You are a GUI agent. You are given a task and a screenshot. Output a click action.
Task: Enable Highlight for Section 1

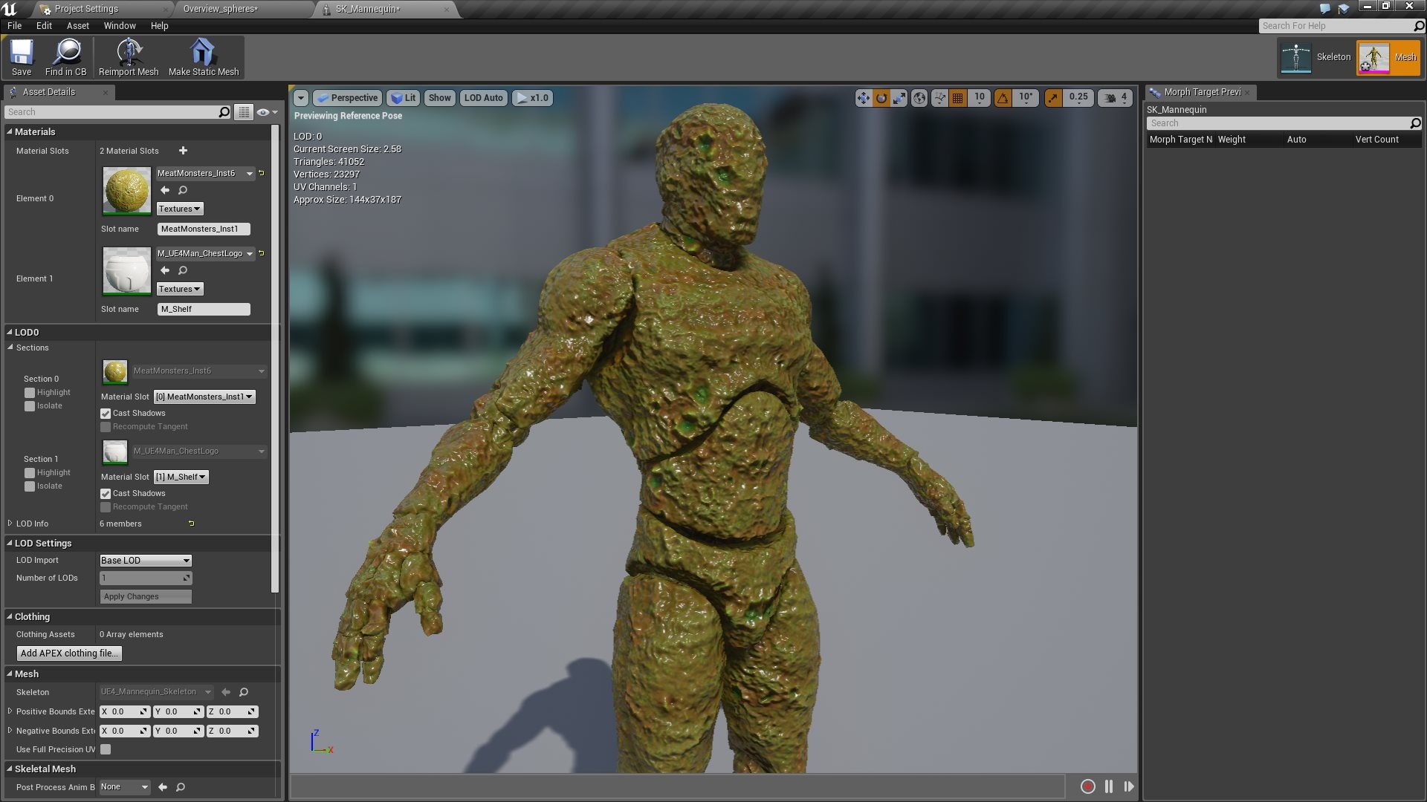pos(30,472)
